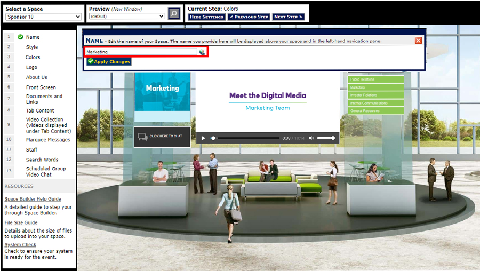Open the Logo step
This screenshot has height=271, width=480.
[x=31, y=67]
